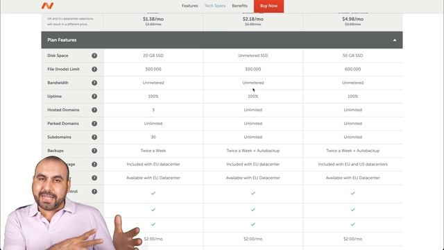Show help for Bandwidth
This screenshot has width=444, height=250.
(94, 83)
